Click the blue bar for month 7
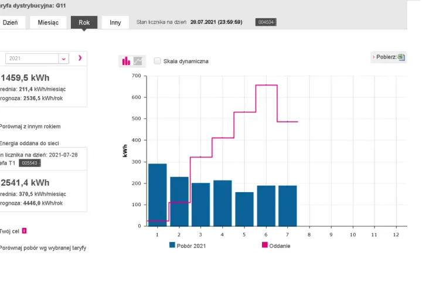422x293 pixels. coord(287,206)
